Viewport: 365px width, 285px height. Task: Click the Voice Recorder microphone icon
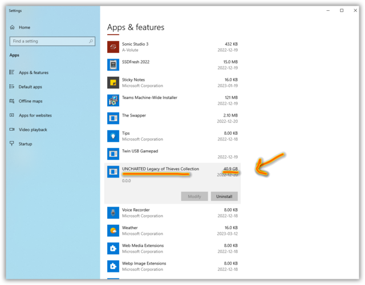[x=113, y=213]
